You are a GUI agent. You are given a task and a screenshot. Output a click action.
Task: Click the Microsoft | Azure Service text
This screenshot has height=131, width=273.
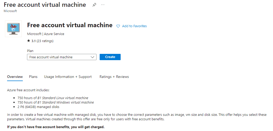(x=46, y=34)
